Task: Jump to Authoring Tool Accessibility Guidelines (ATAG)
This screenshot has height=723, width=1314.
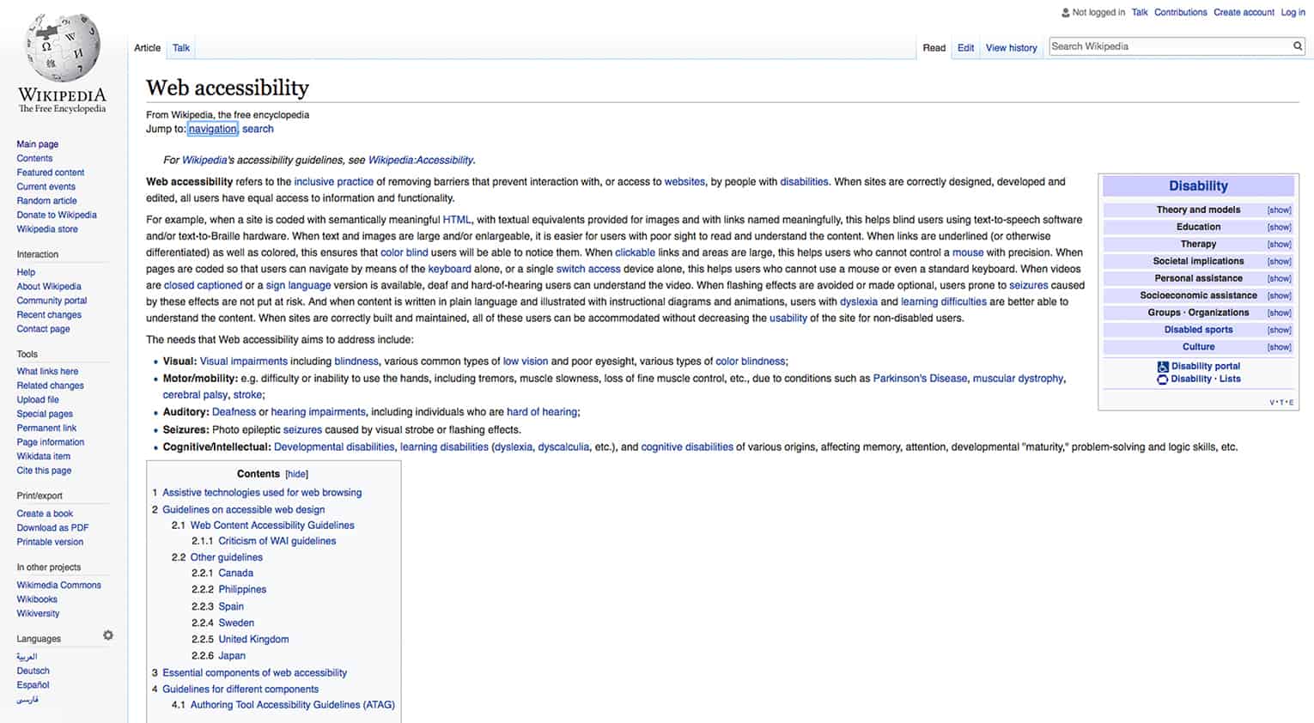Action: tap(293, 705)
